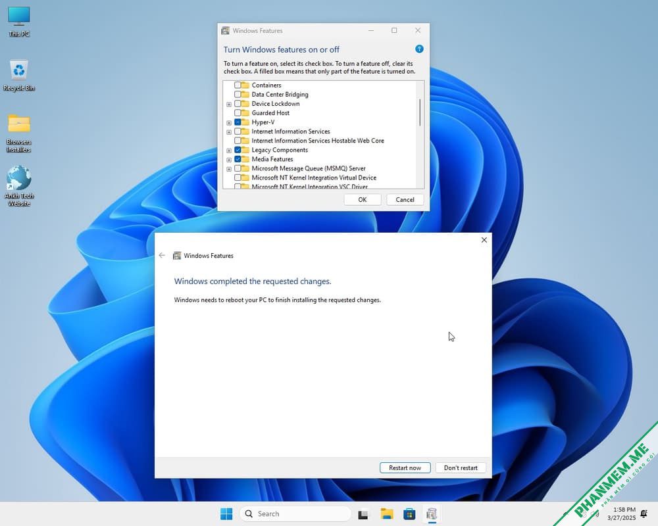Uncheck the Media Features checkbox
The height and width of the screenshot is (526, 658).
(238, 159)
